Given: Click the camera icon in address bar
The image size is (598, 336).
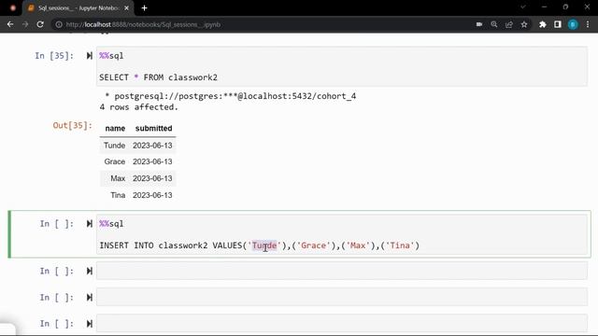Looking at the screenshot, I should (x=479, y=24).
